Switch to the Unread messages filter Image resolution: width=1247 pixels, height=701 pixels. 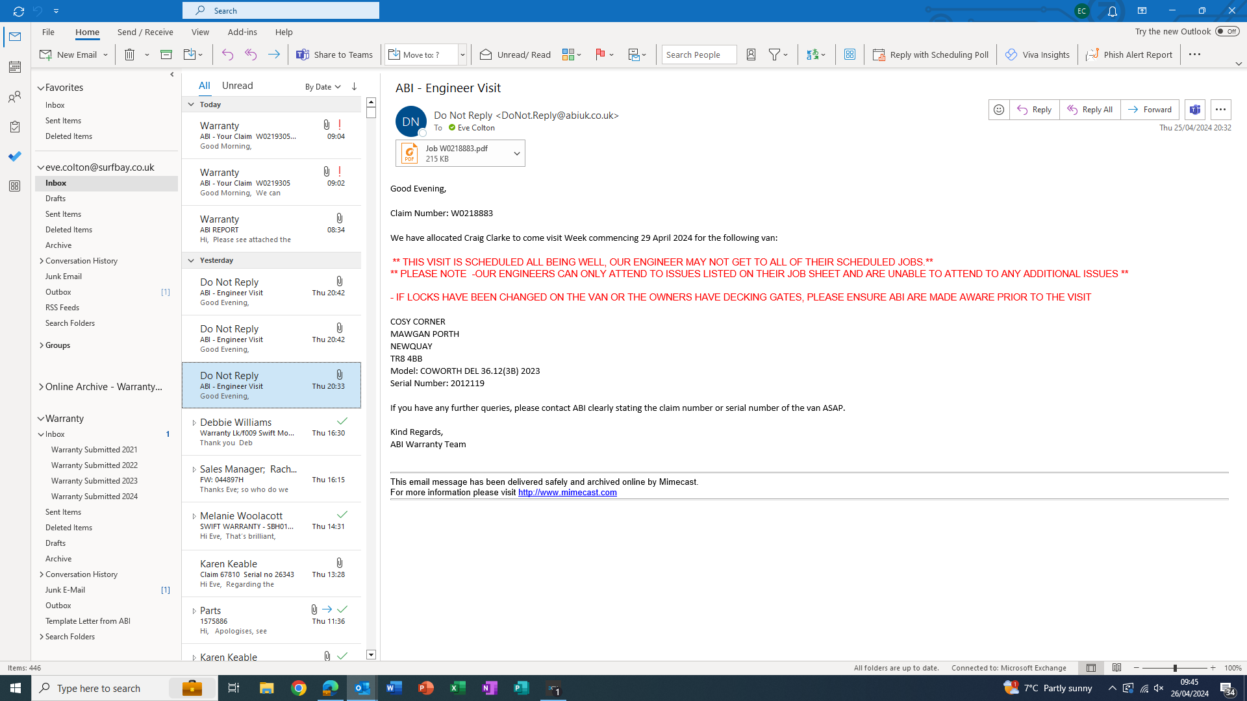pos(237,86)
